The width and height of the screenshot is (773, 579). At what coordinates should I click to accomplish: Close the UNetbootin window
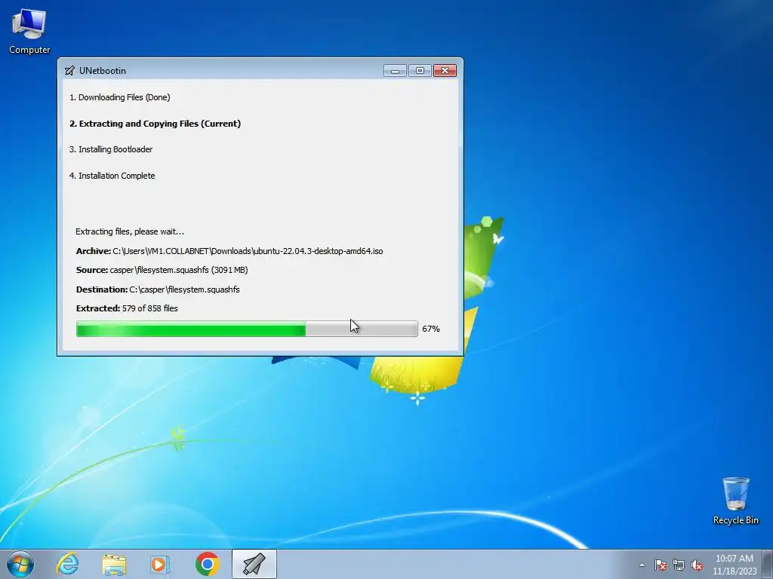tap(445, 71)
